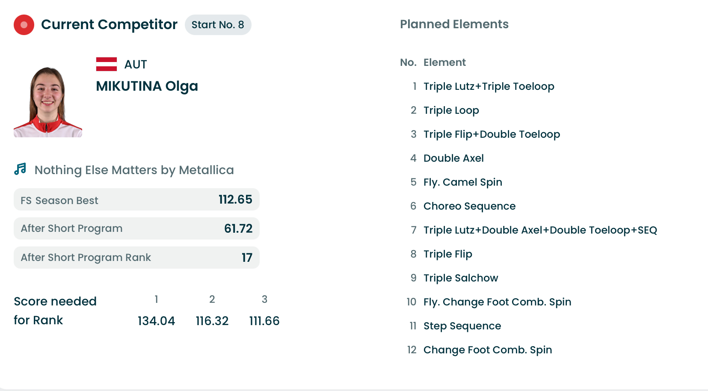
Task: Select the Change Foot Comb. Spin element 12
Action: pyautogui.click(x=487, y=350)
